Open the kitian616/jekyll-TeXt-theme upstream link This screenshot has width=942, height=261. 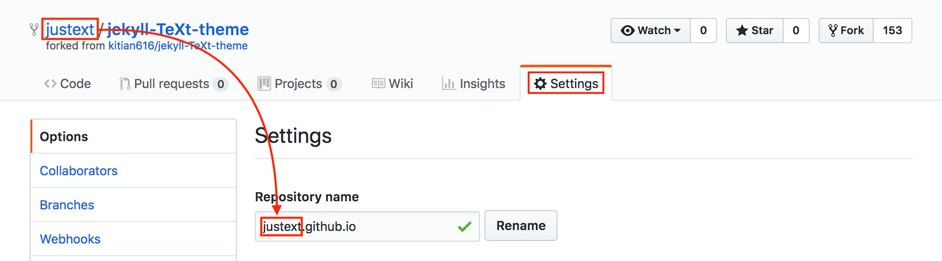click(x=178, y=46)
